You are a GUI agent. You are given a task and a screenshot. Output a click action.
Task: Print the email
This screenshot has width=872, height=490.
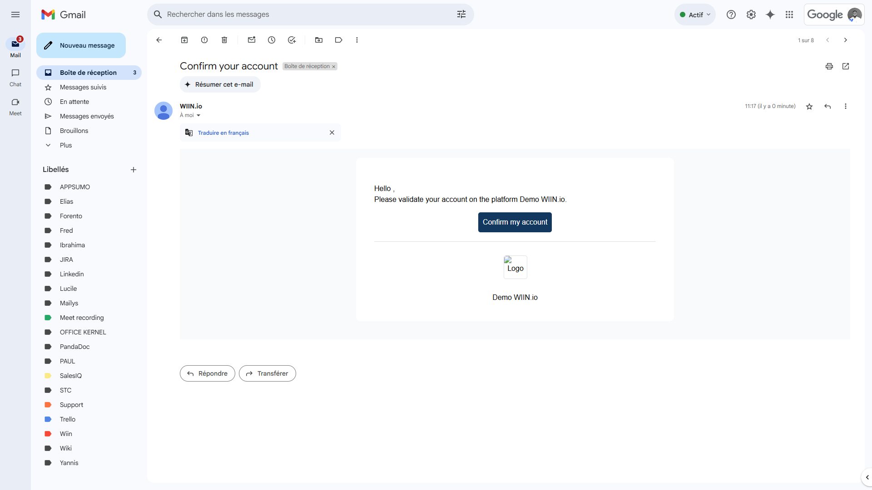[x=829, y=66]
